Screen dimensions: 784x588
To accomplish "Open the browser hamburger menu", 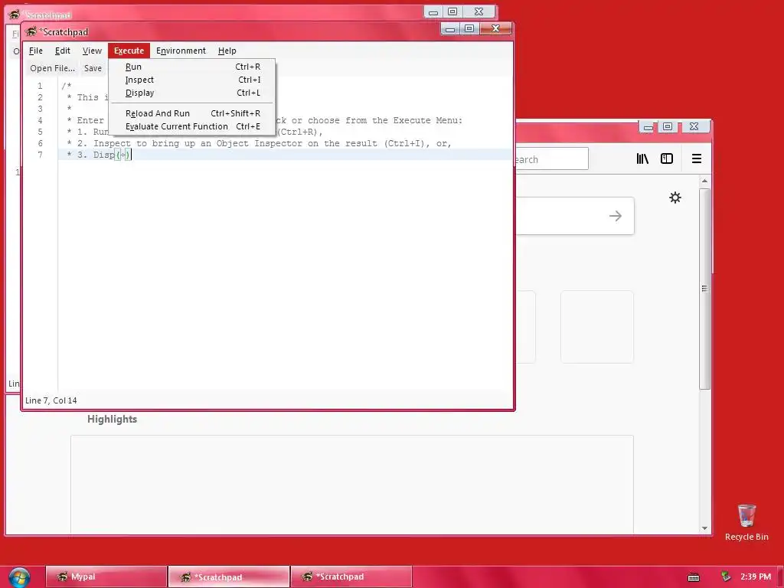I will (697, 158).
